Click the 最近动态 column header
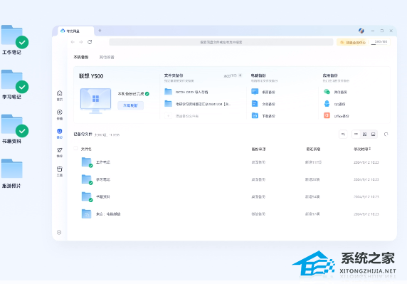407x284 pixels. [313, 149]
